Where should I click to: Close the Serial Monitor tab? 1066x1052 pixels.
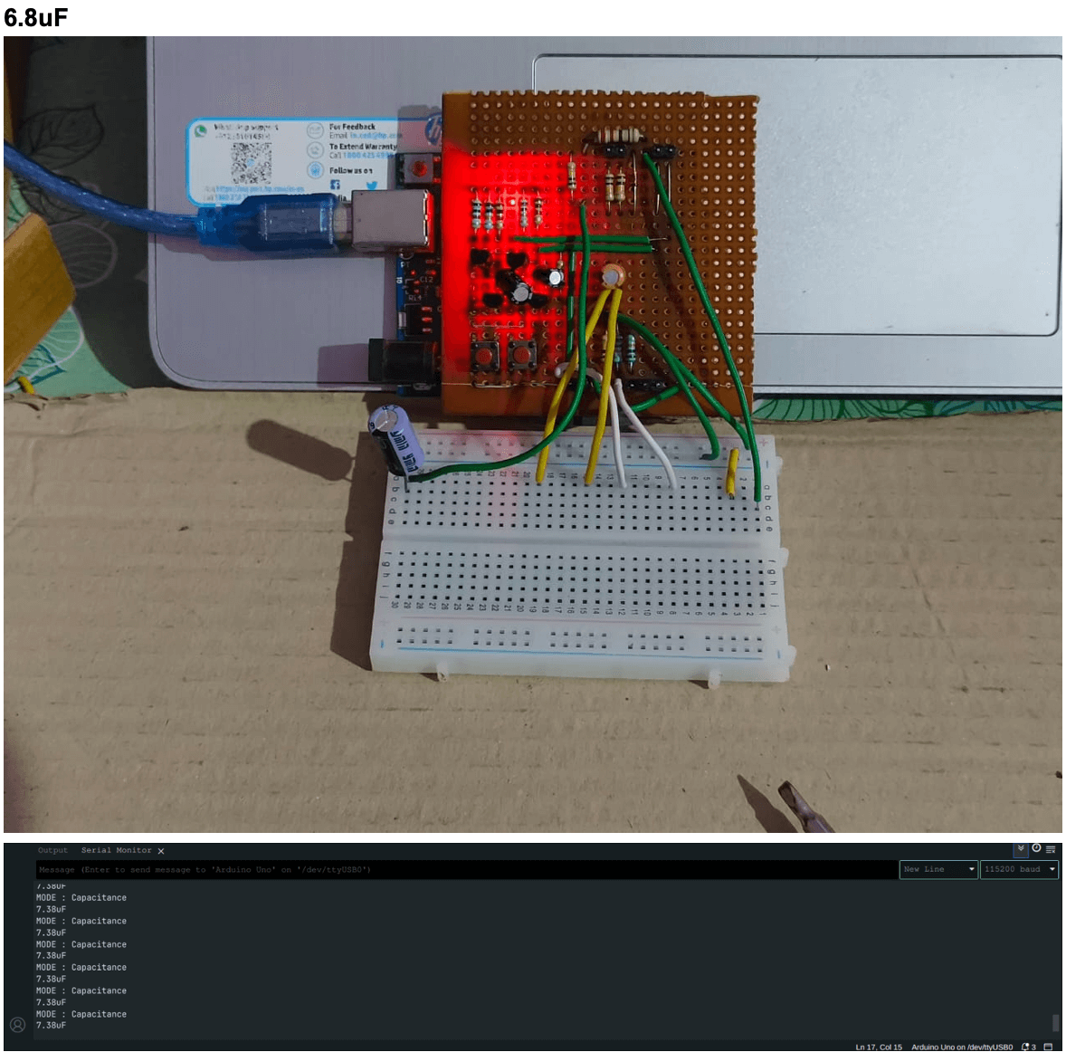point(161,851)
